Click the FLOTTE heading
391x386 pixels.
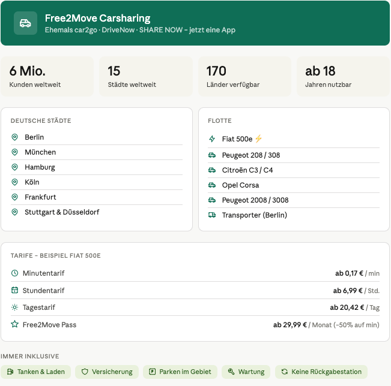coord(220,120)
